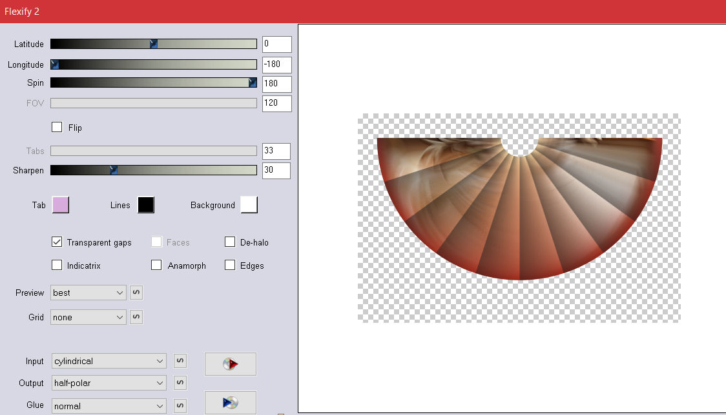Click the S button beside Output dropdown
This screenshot has width=726, height=415.
pos(180,383)
